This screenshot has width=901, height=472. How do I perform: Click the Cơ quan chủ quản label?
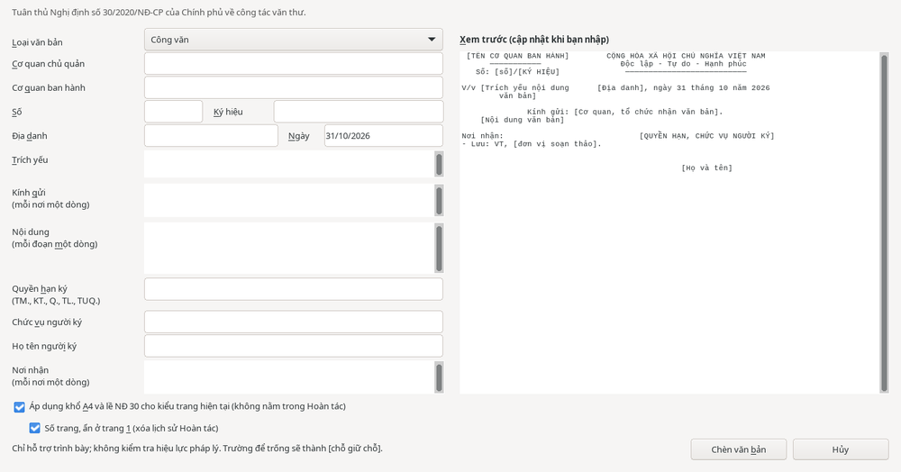49,64
